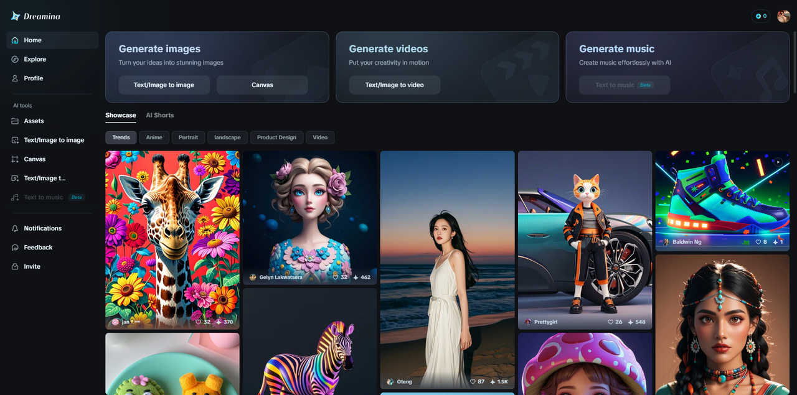Click the Prettygirl author name
797x395 pixels.
pos(547,322)
